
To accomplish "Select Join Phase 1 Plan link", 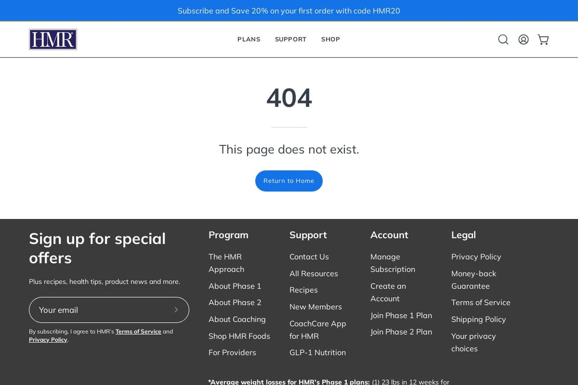I will 401,316.
